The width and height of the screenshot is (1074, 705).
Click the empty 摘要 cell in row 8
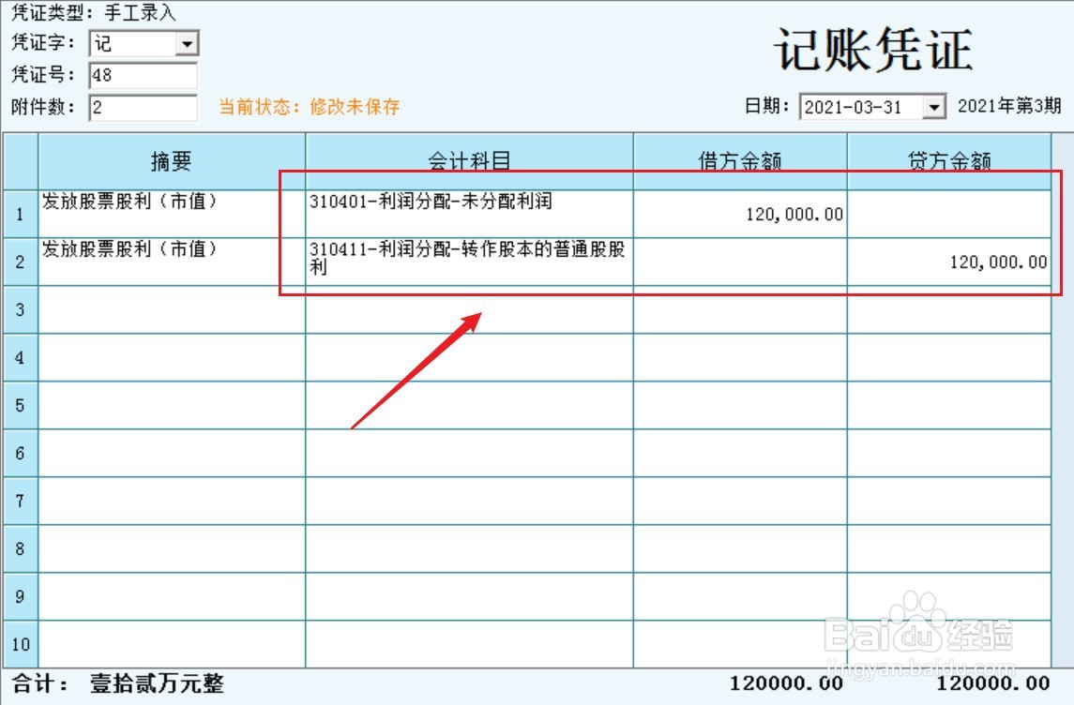pyautogui.click(x=172, y=549)
